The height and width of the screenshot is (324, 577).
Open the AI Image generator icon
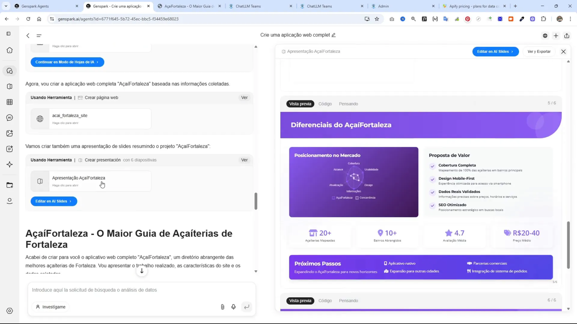9,133
